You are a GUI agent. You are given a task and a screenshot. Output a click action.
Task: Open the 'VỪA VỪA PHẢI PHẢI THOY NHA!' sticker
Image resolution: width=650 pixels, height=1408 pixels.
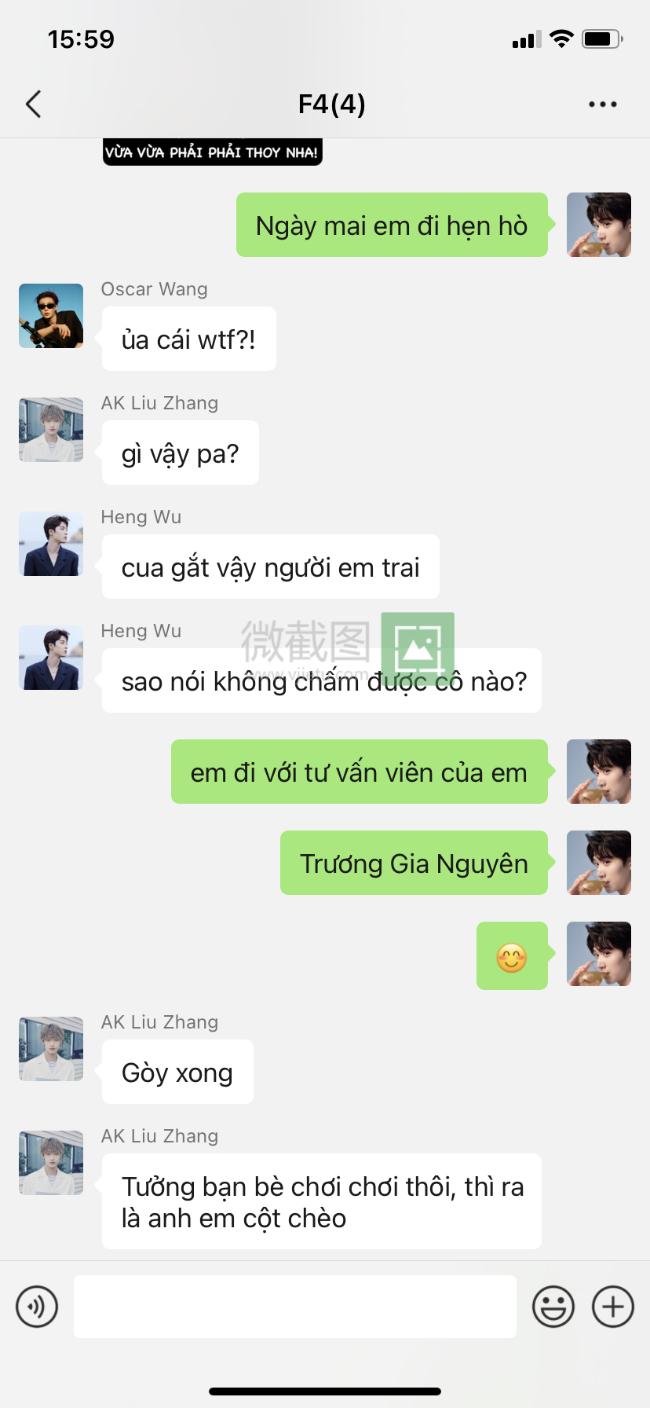click(x=213, y=152)
